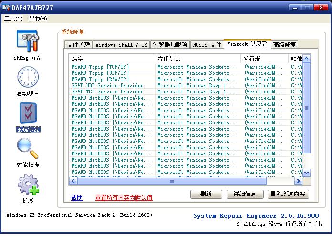Click the horizontal scrollbar left arrow
The height and width of the screenshot is (244, 332).
[x=73, y=181]
